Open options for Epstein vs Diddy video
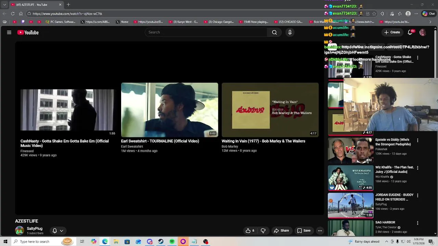Image resolution: width=438 pixels, height=246 pixels. pos(417,140)
